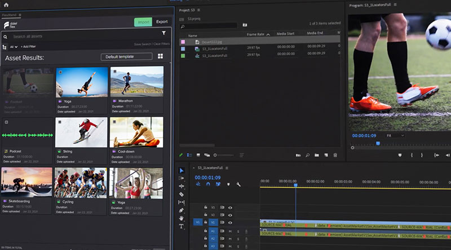Click Save Search link
451x250 pixels.
(x=143, y=44)
